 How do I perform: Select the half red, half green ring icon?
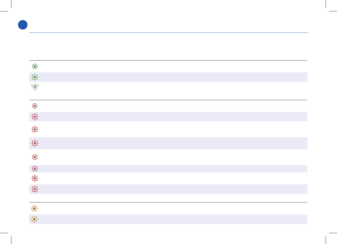pos(35,106)
